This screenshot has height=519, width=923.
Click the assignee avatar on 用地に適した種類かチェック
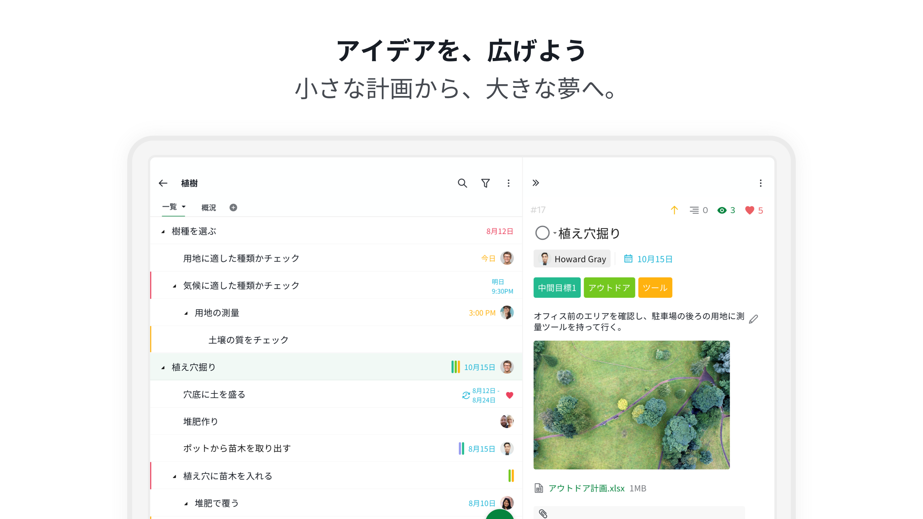coord(507,258)
